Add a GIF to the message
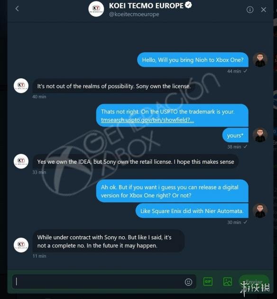This screenshot has height=299, width=277. click(208, 281)
